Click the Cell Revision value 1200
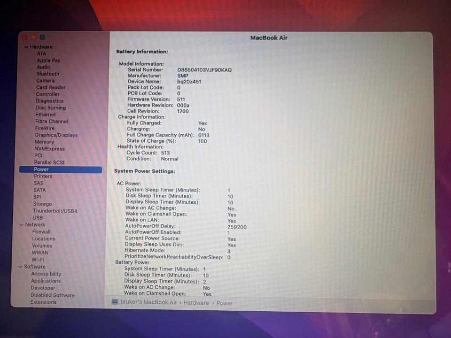The width and height of the screenshot is (451, 338). pos(183,111)
